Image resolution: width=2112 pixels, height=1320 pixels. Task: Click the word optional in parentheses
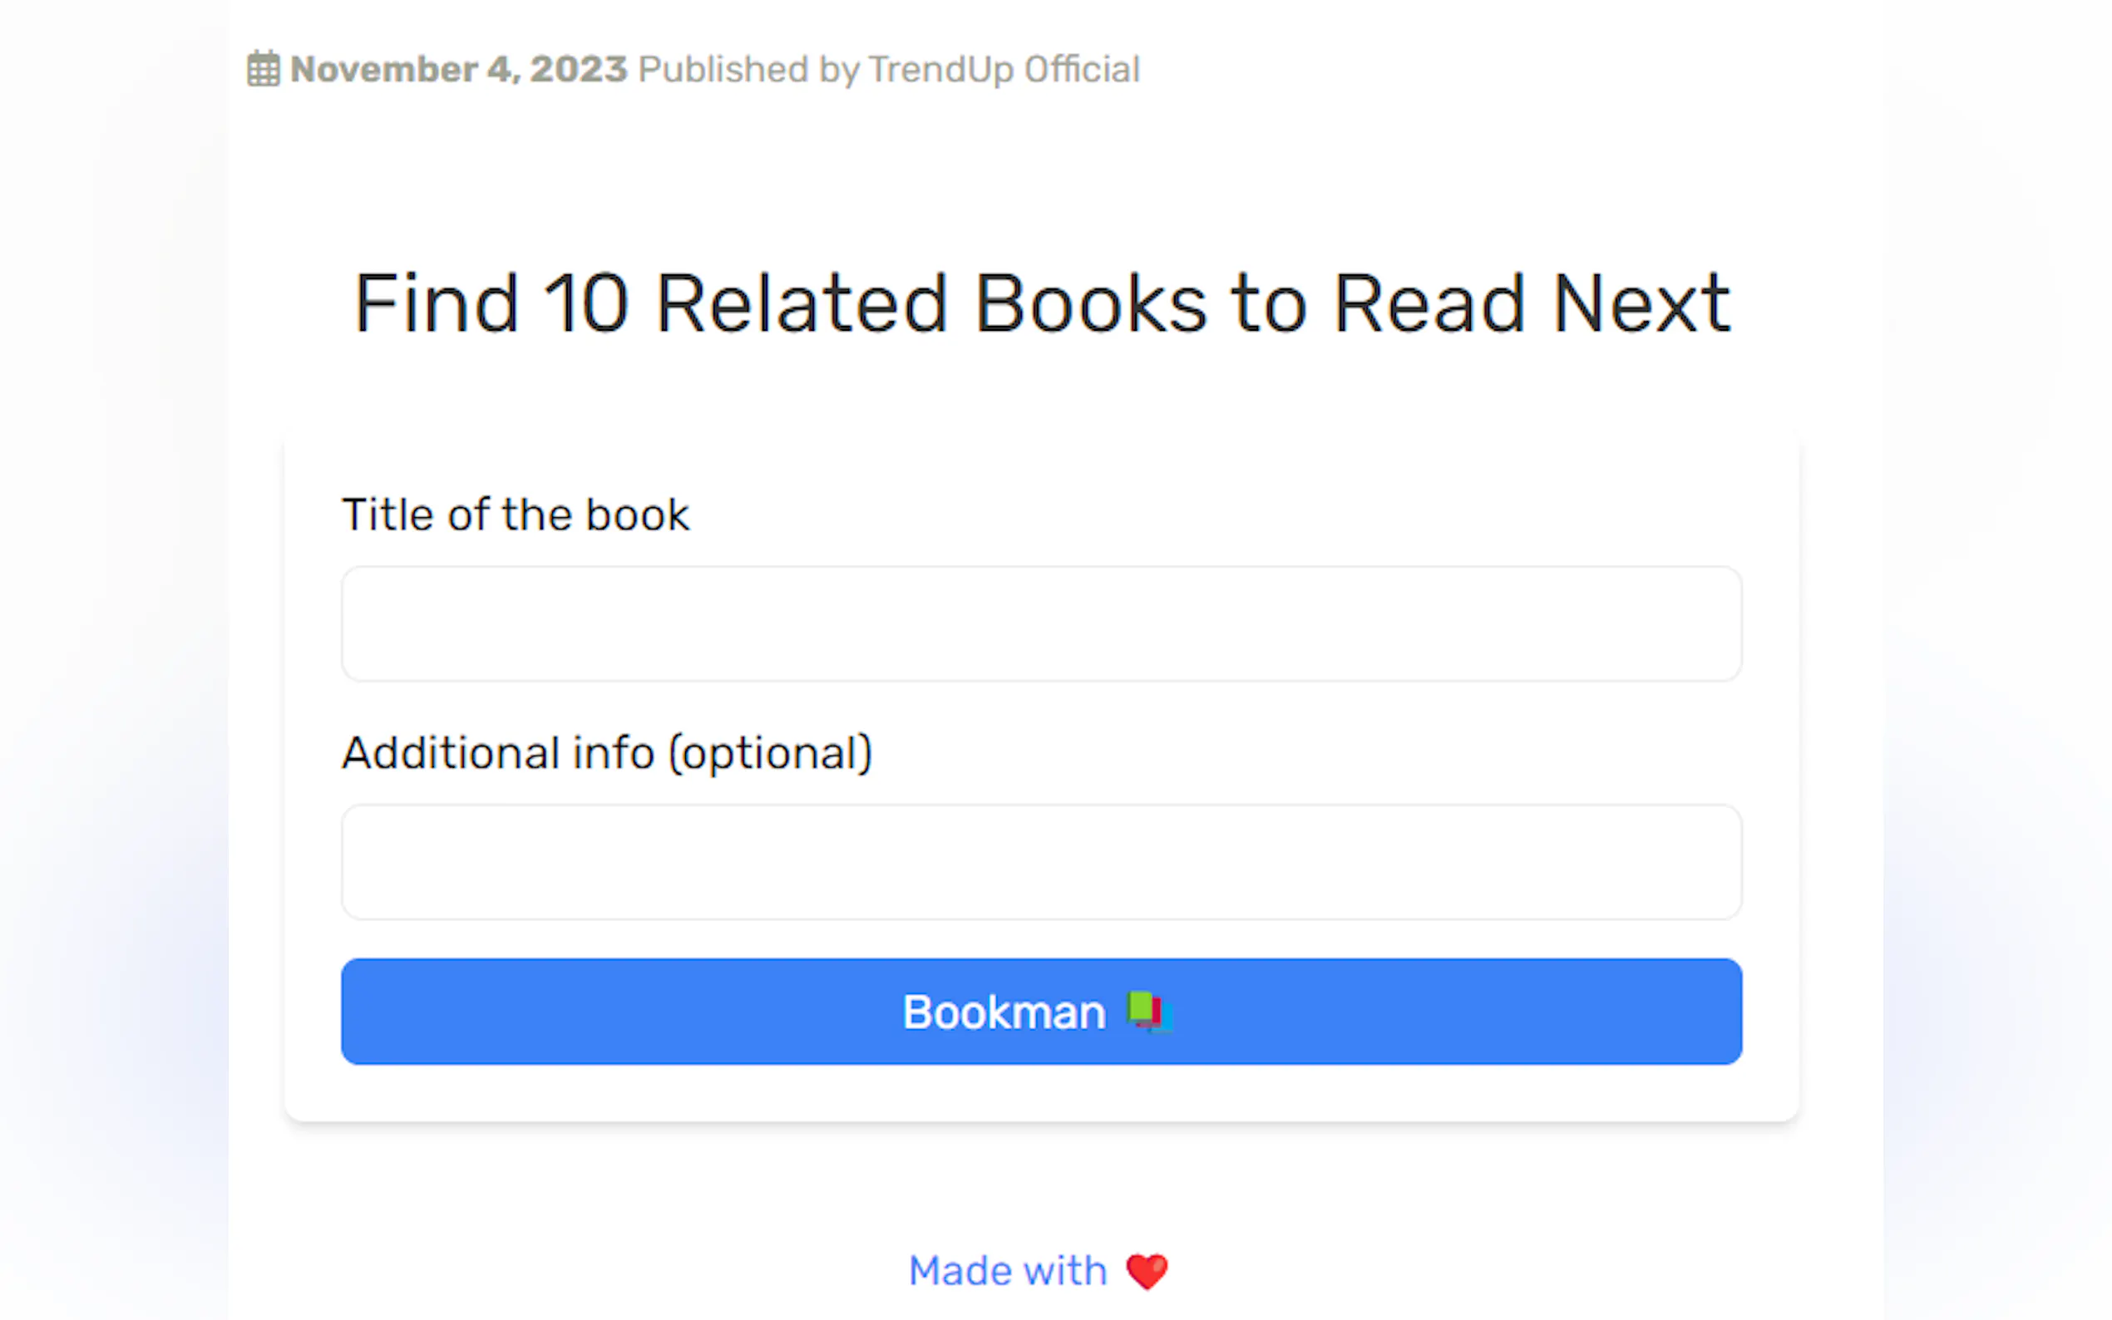tap(770, 753)
